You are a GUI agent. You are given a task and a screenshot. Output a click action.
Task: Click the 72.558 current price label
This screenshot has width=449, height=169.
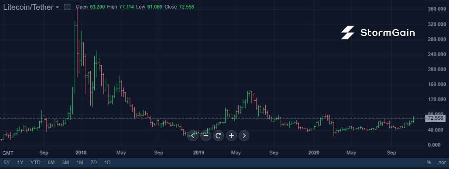click(435, 118)
